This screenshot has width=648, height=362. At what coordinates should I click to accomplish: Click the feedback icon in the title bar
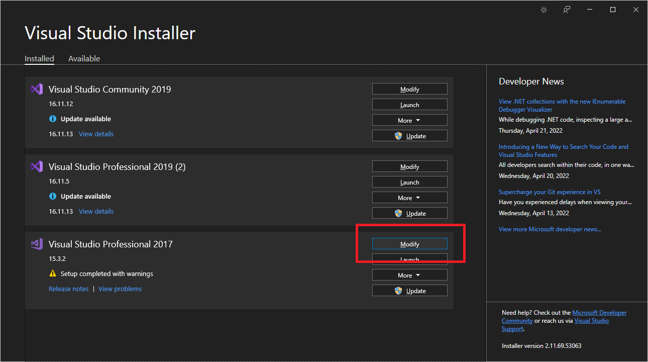(x=566, y=9)
